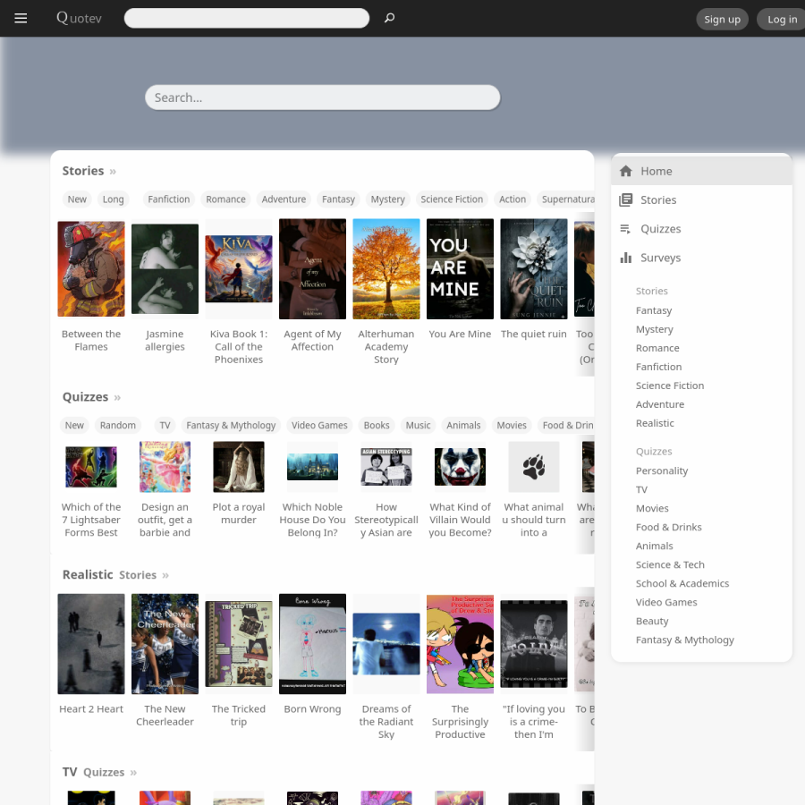
Task: Open Fantasy stories link in sidebar
Action: [654, 310]
